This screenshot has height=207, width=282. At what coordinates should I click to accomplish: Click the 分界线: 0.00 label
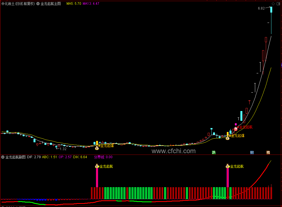pos(103,157)
